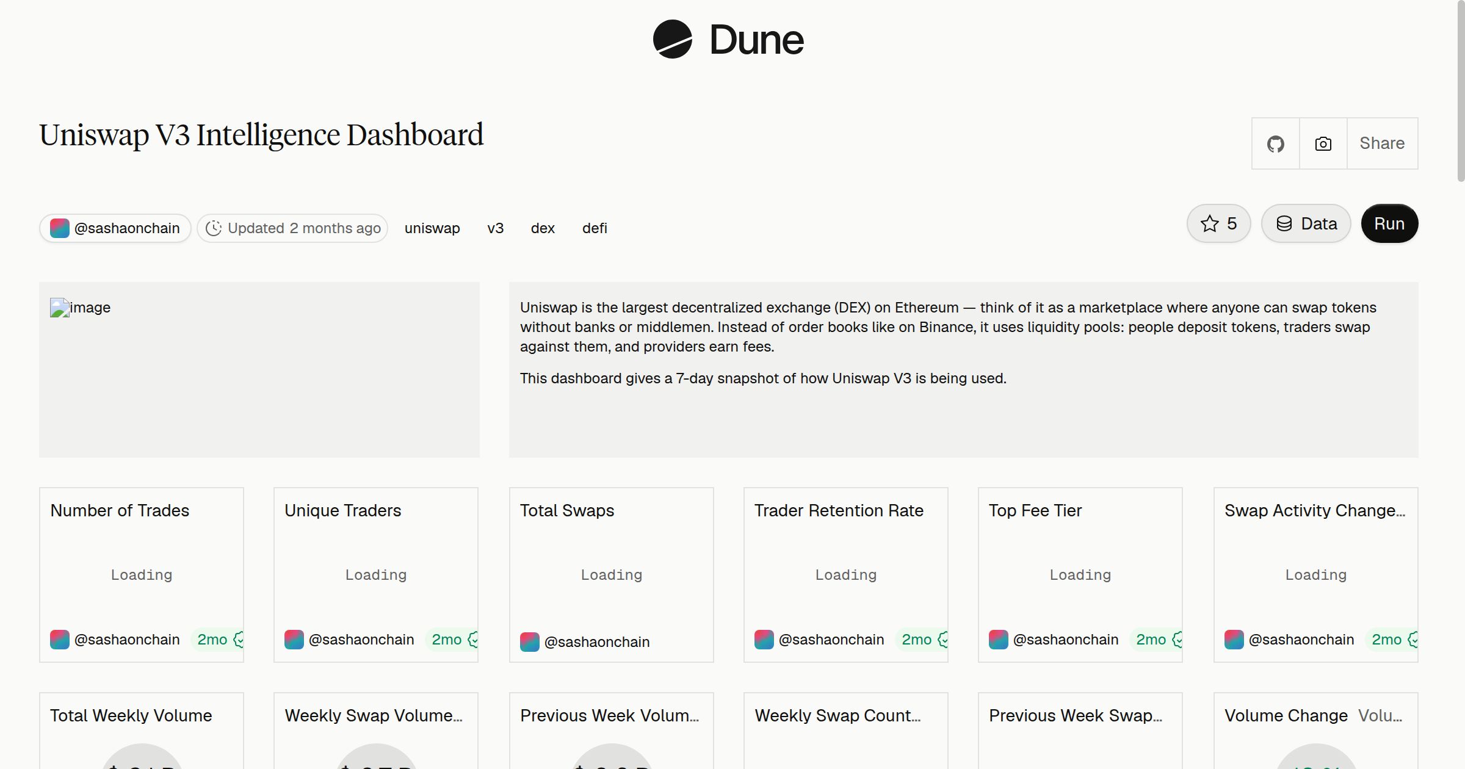Click 2mo refresh badge in Top Fee Tier

click(x=1157, y=640)
